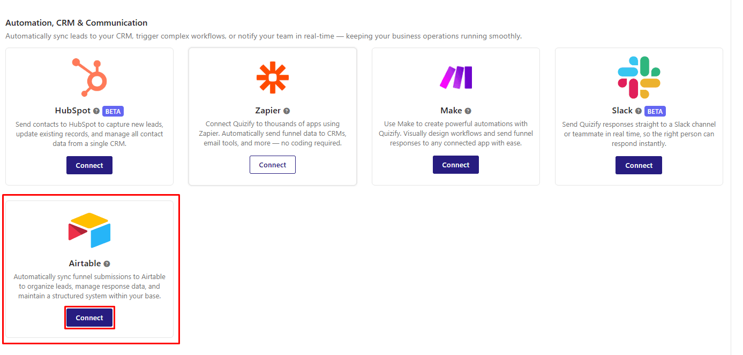Viewport: 743px width, 355px height.
Task: Open the help tooltip icon beside Airtable
Action: pyautogui.click(x=107, y=264)
